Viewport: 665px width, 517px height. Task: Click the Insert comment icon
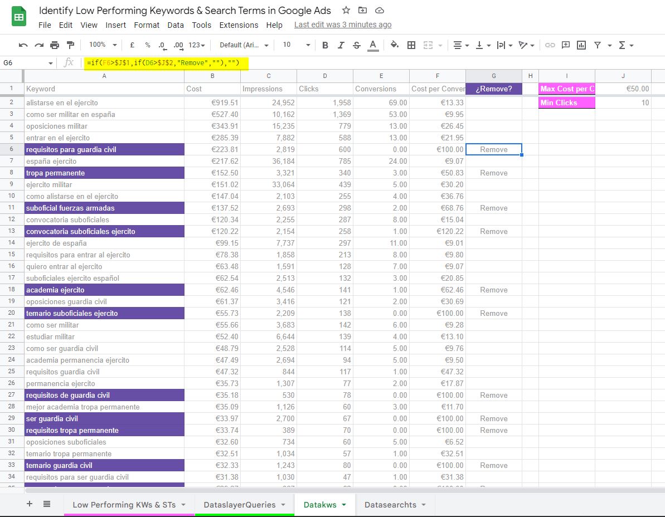pyautogui.click(x=566, y=45)
